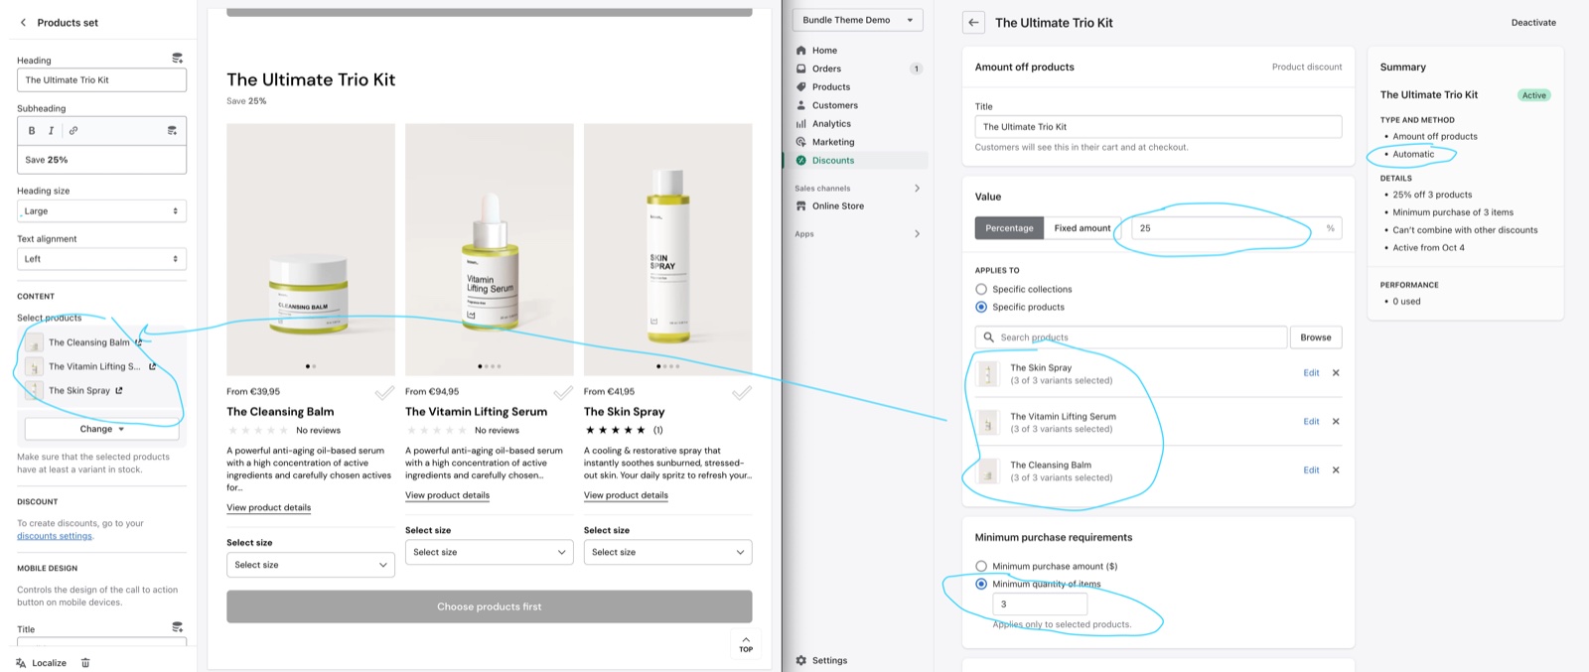Viewport: 1589px width, 672px height.
Task: Open the Orders badge showing 1
Action: tap(916, 68)
